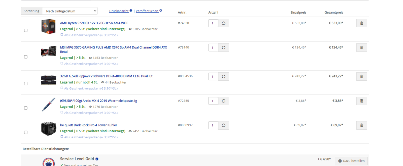The width and height of the screenshot is (403, 166).
Task: Update quantity for G.Skill RipJaws V kit
Action: [223, 76]
